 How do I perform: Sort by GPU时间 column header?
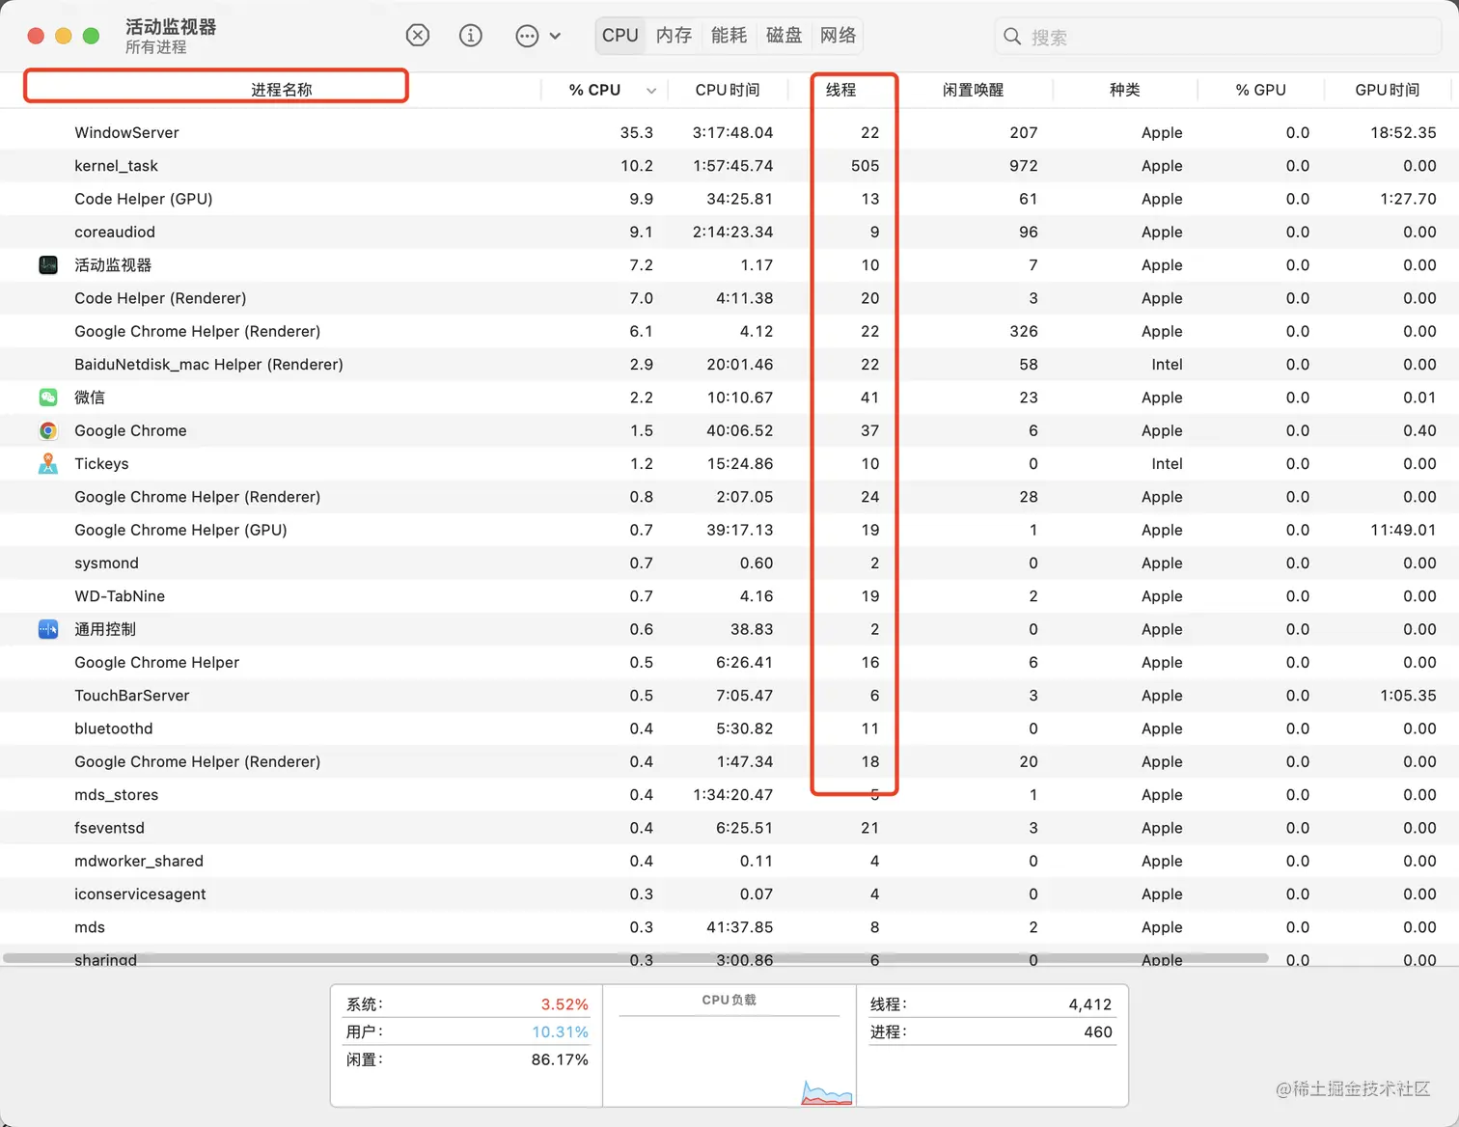[x=1387, y=90]
